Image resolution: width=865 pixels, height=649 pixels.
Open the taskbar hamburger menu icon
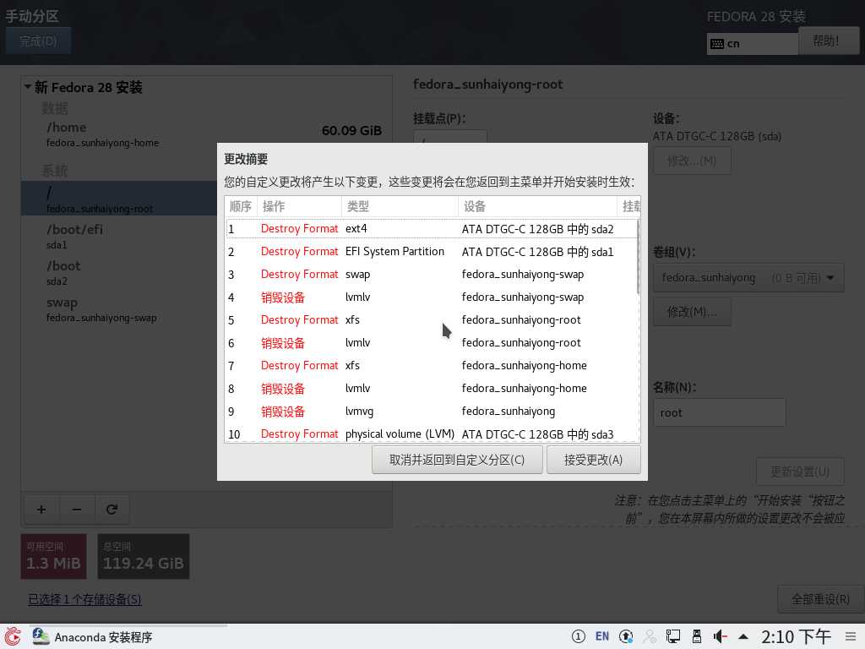(x=850, y=636)
